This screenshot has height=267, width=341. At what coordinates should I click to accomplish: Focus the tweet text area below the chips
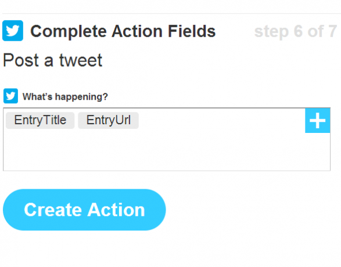click(167, 150)
